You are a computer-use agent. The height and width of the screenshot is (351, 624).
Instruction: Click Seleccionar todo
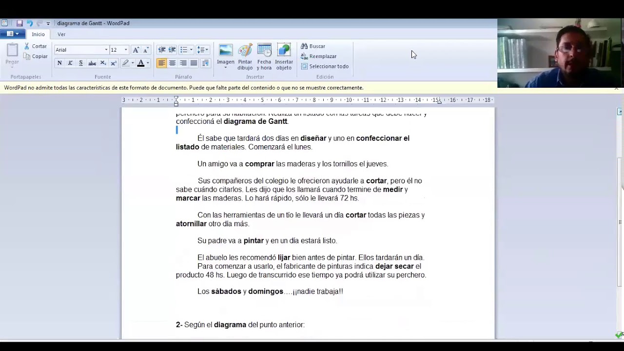point(325,66)
